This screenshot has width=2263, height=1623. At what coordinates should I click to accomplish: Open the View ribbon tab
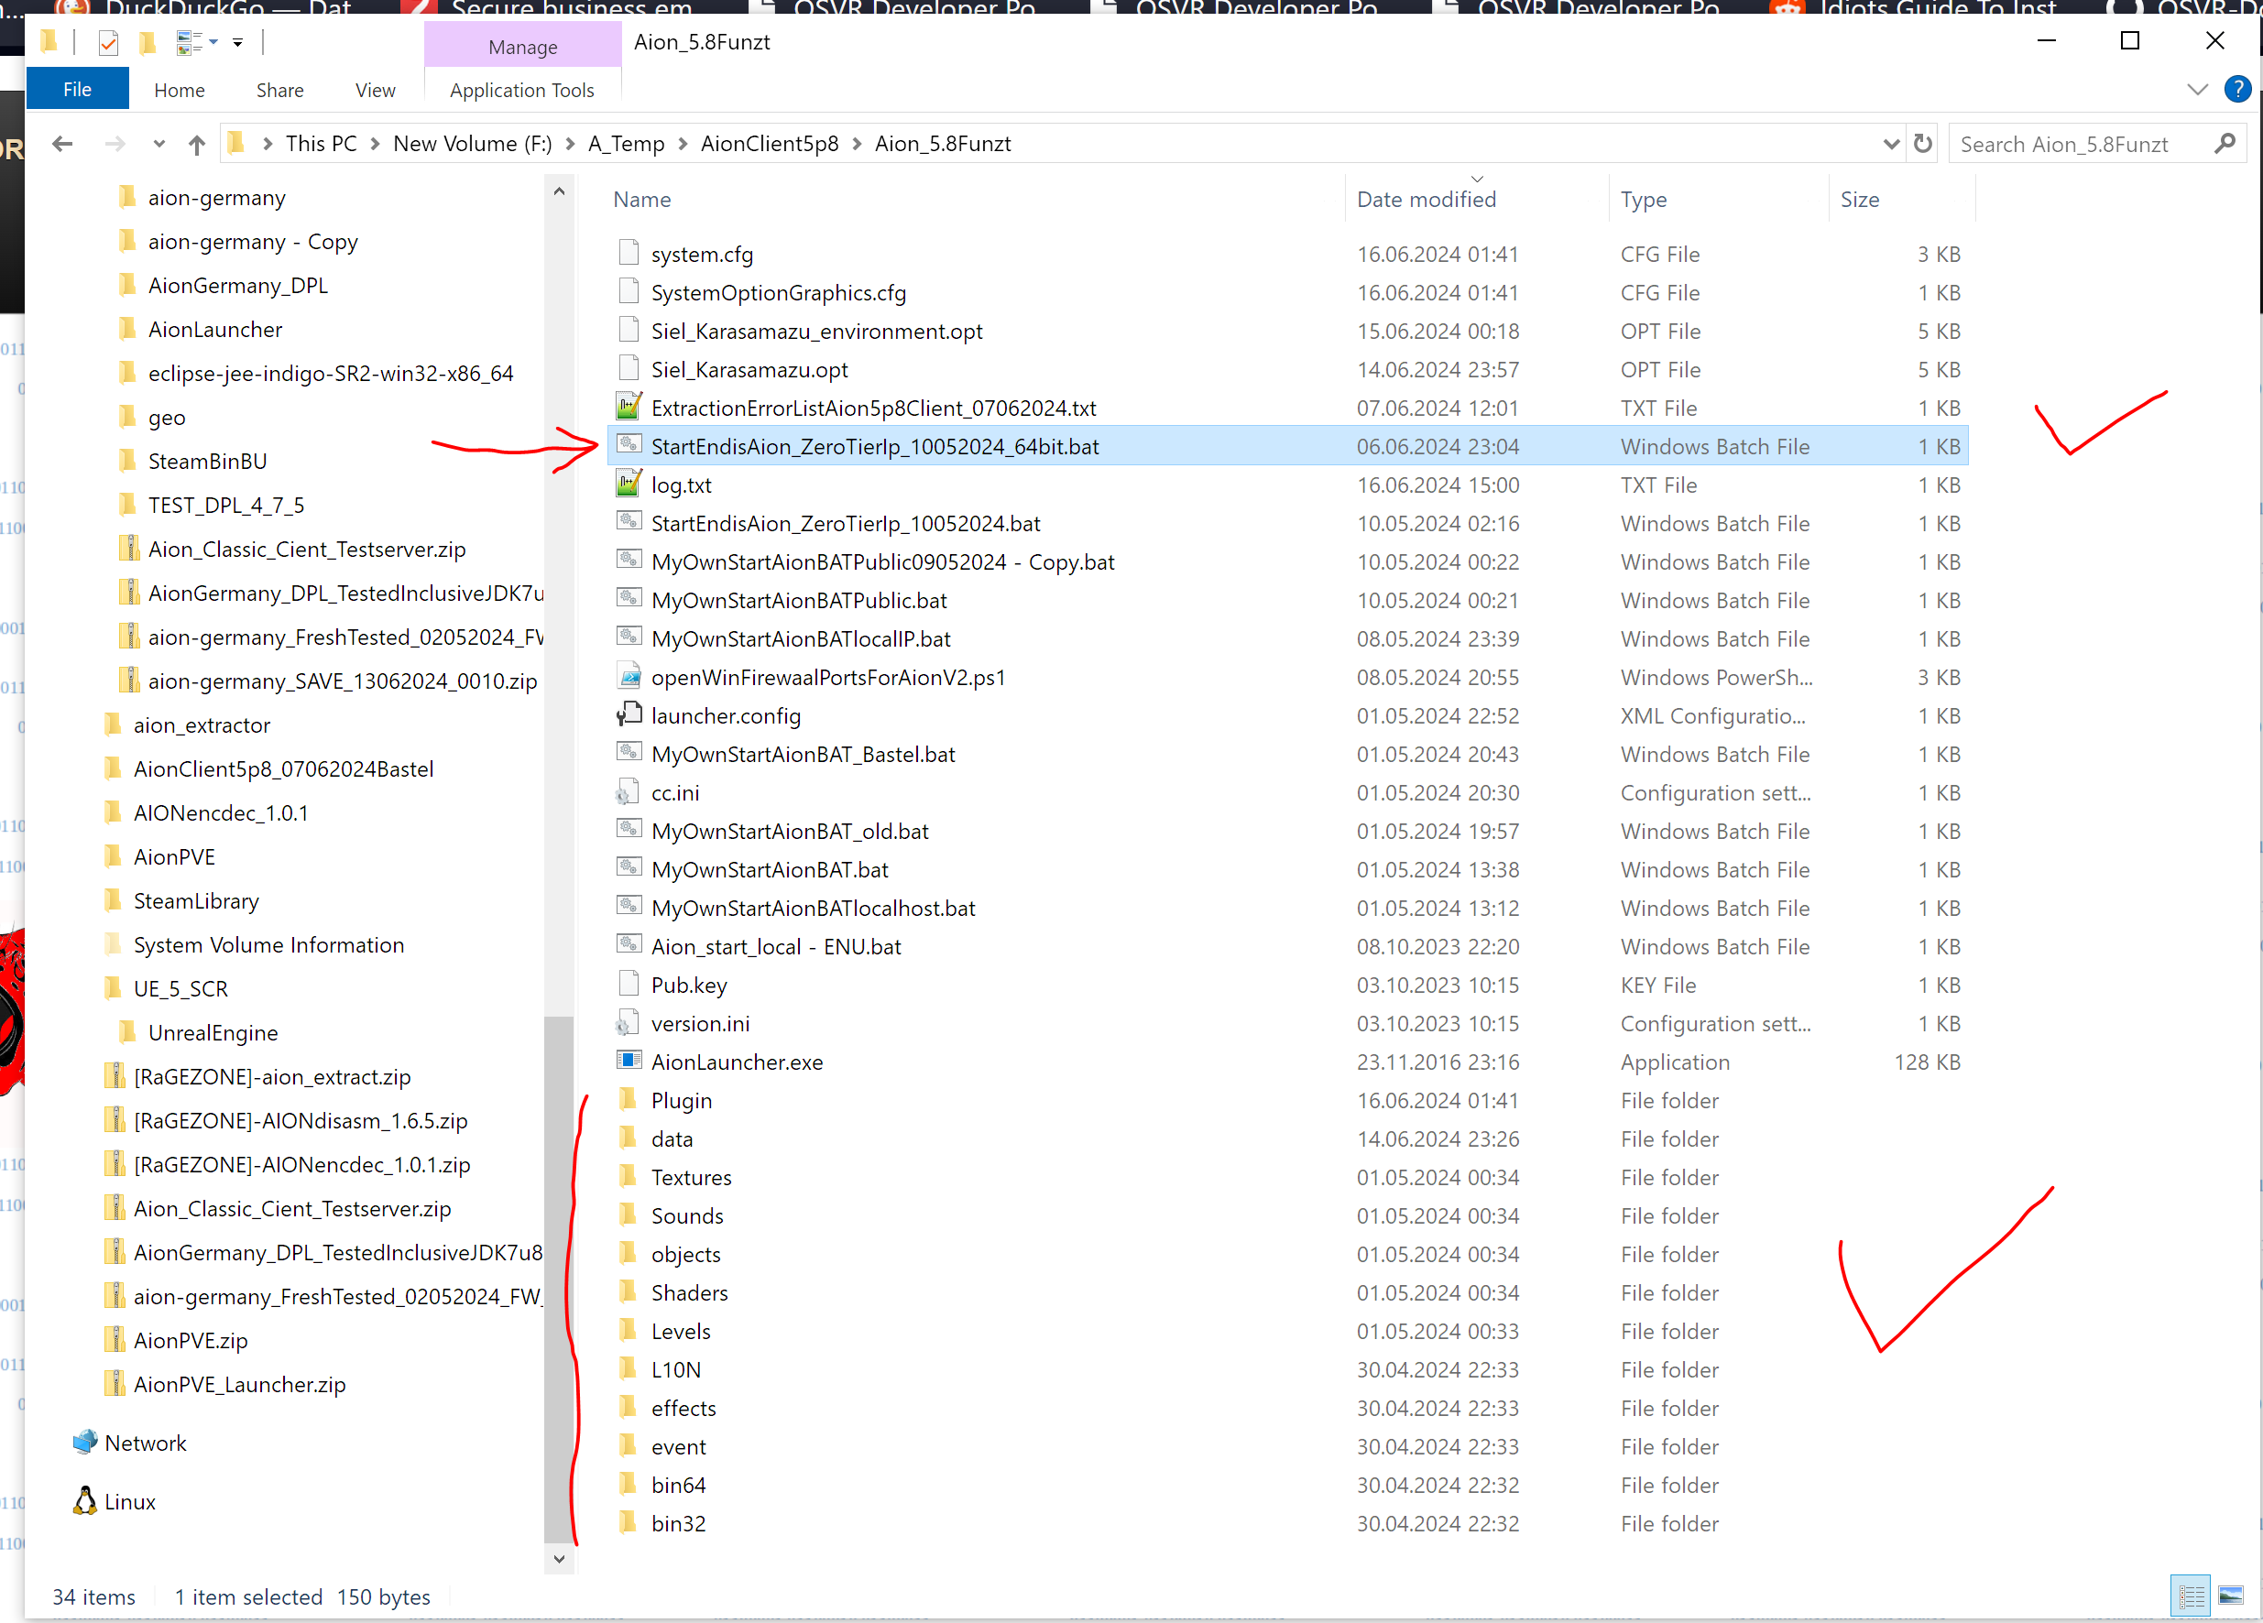point(375,90)
